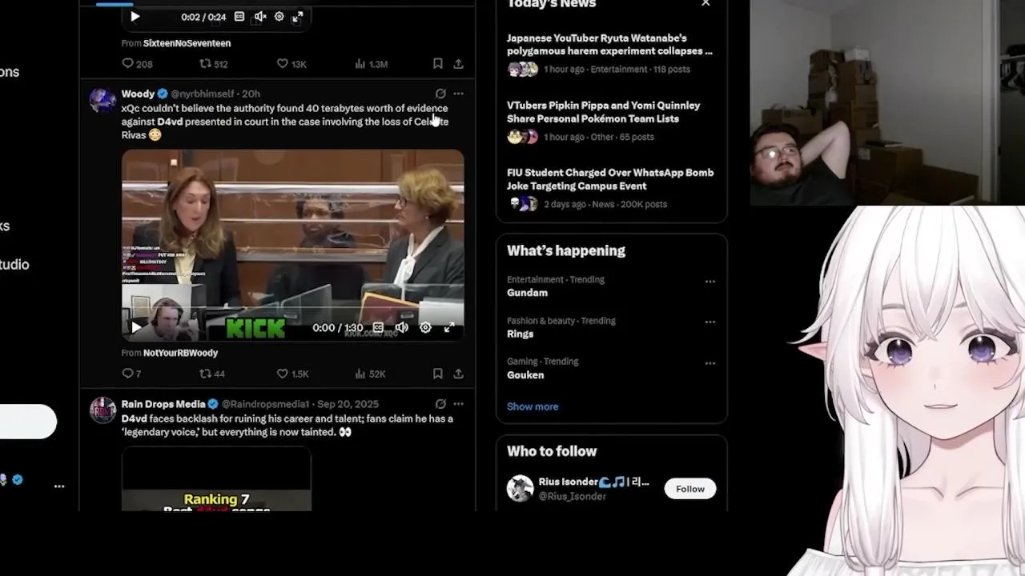Open the FIU Student WhatsApp bomb joke story

610,179
